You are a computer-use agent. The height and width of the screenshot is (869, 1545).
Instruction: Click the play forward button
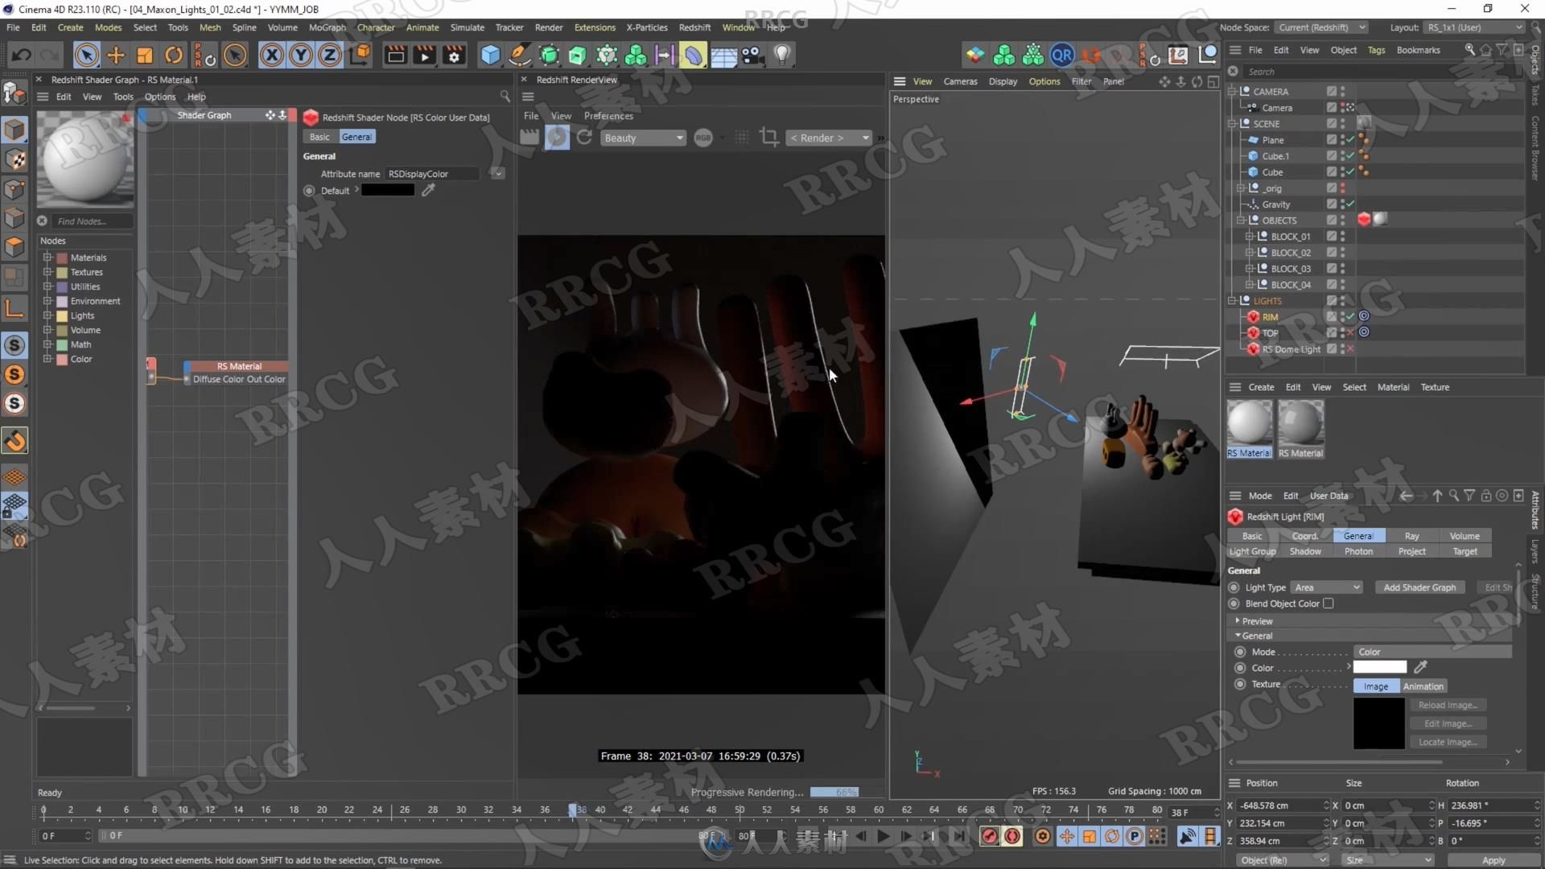884,836
